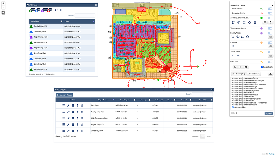The width and height of the screenshot is (275, 155).
Task: Delete the Zone Entry / Exit trigger
Action: 82,131
